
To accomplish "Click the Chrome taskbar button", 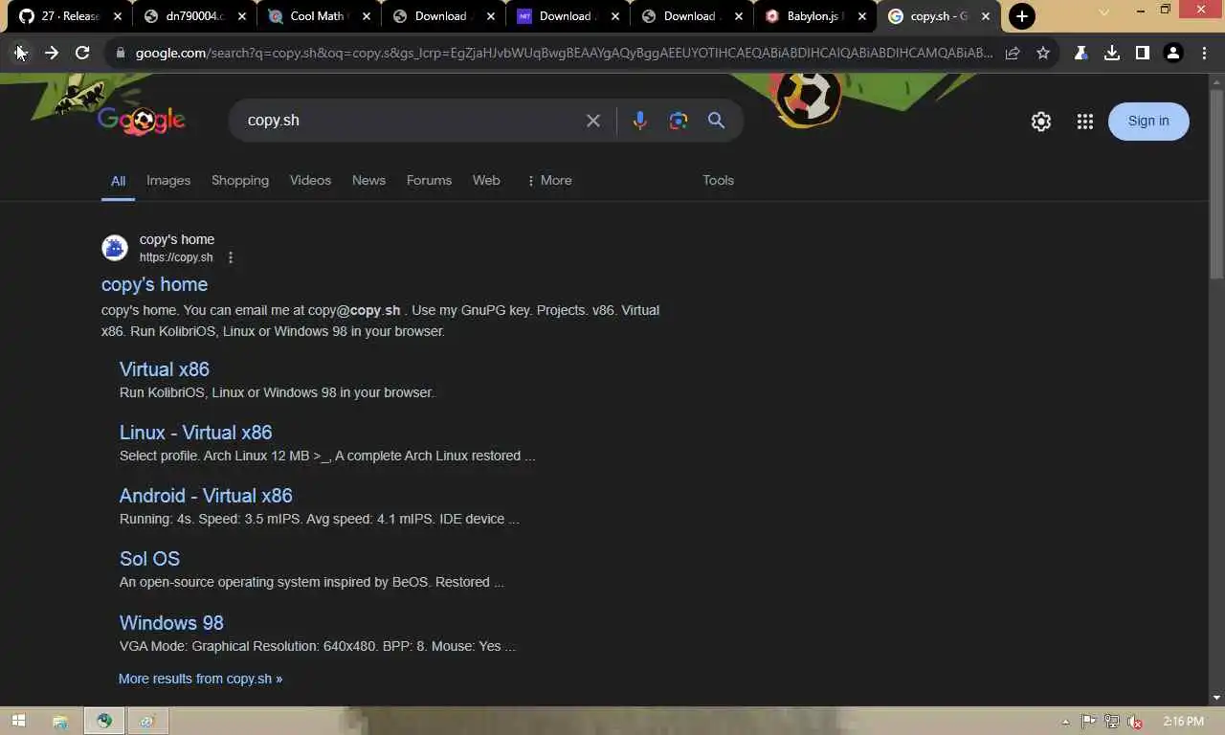I will click(103, 721).
